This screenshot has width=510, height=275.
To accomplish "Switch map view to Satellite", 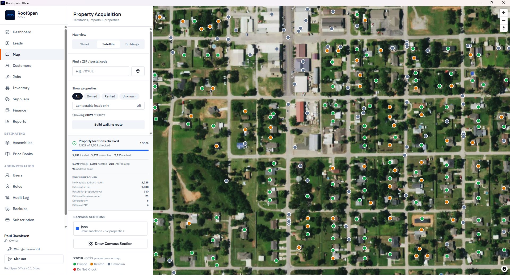I will point(108,44).
